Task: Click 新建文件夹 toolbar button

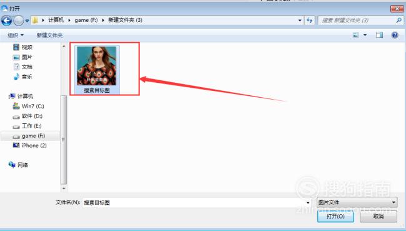Action: 49,35
